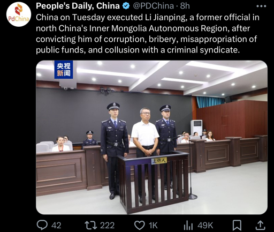This screenshot has width=274, height=232.
Task: Select the tweet text about Li Jianping
Action: pos(148,34)
